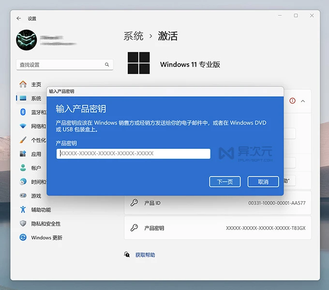Open the network Wi-Fi icon
The width and height of the screenshot is (329, 290).
click(x=23, y=126)
